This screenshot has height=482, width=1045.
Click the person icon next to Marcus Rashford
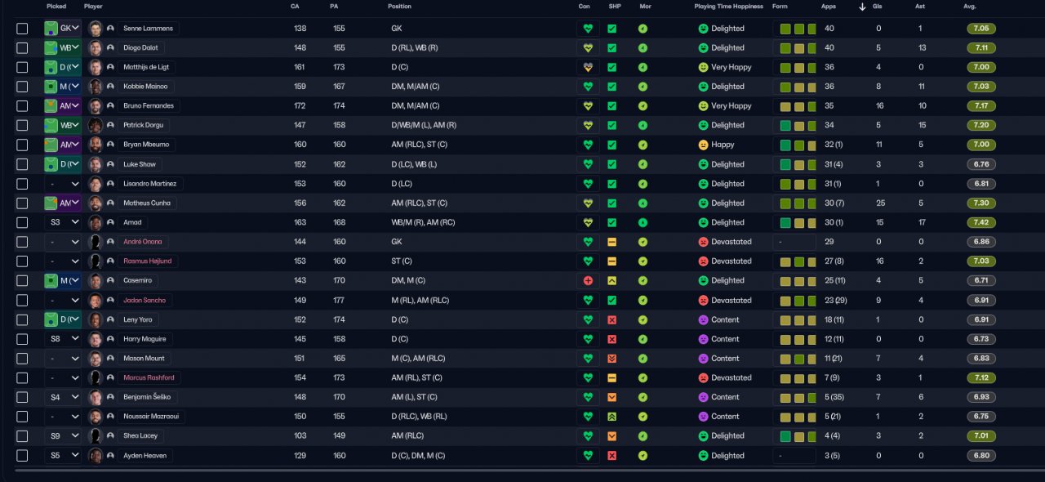coord(110,378)
